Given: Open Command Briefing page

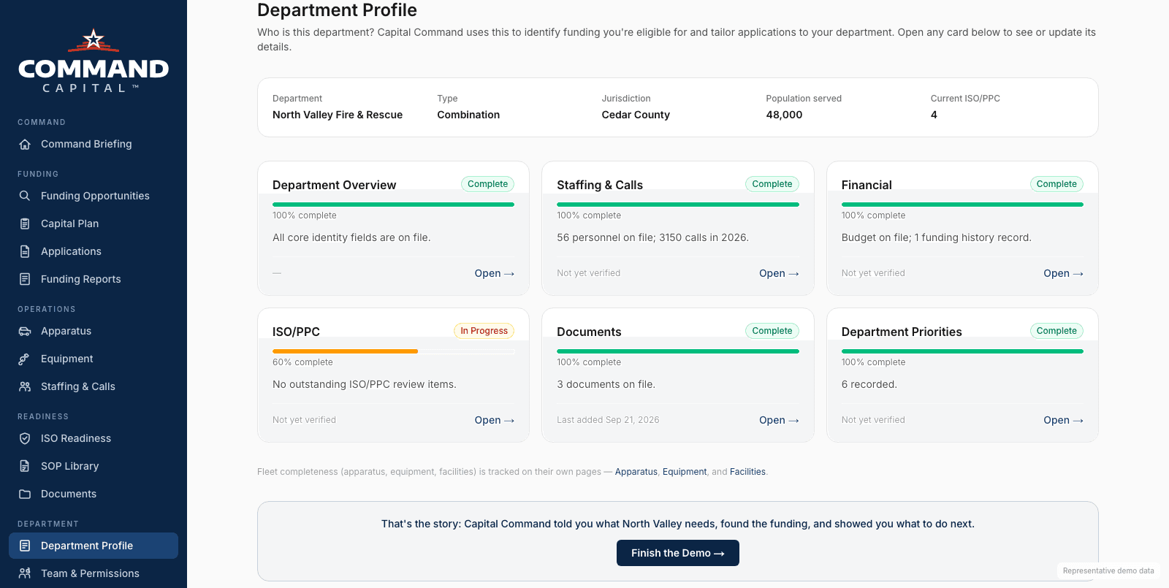Looking at the screenshot, I should click(94, 144).
